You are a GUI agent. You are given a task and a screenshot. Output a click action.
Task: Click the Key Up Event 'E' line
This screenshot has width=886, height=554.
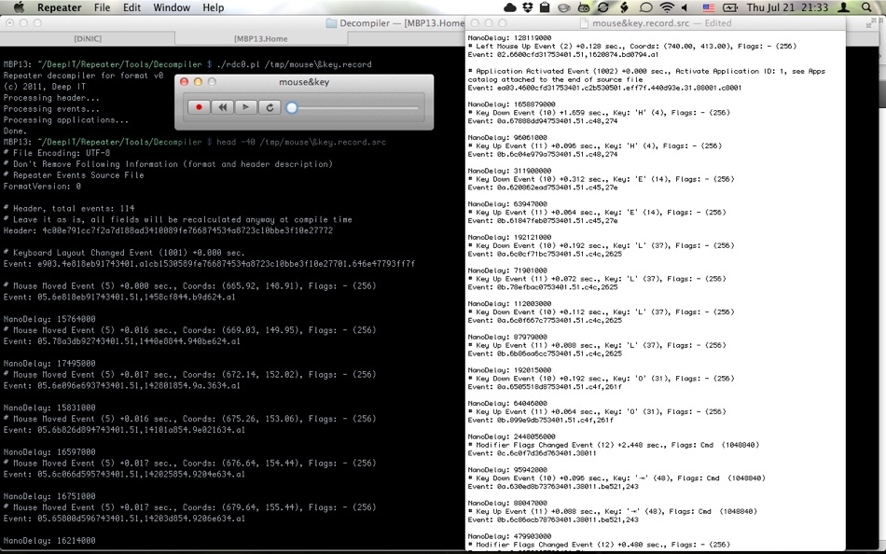597,213
